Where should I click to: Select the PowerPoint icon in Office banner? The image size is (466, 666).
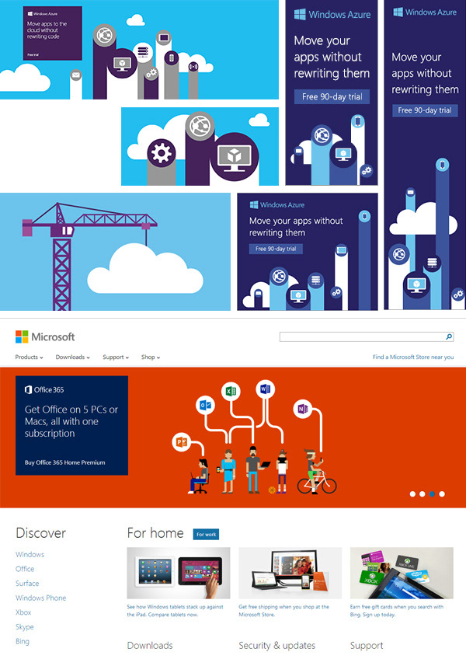point(181,442)
